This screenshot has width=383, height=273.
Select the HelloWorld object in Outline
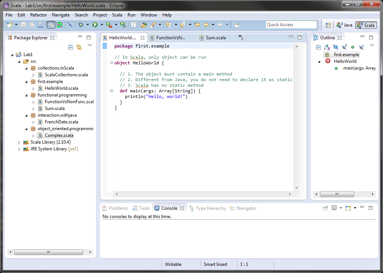pyautogui.click(x=345, y=61)
